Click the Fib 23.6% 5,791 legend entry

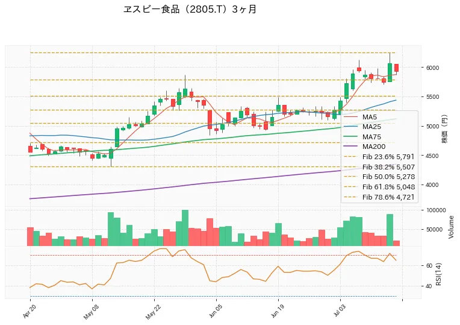click(x=379, y=157)
